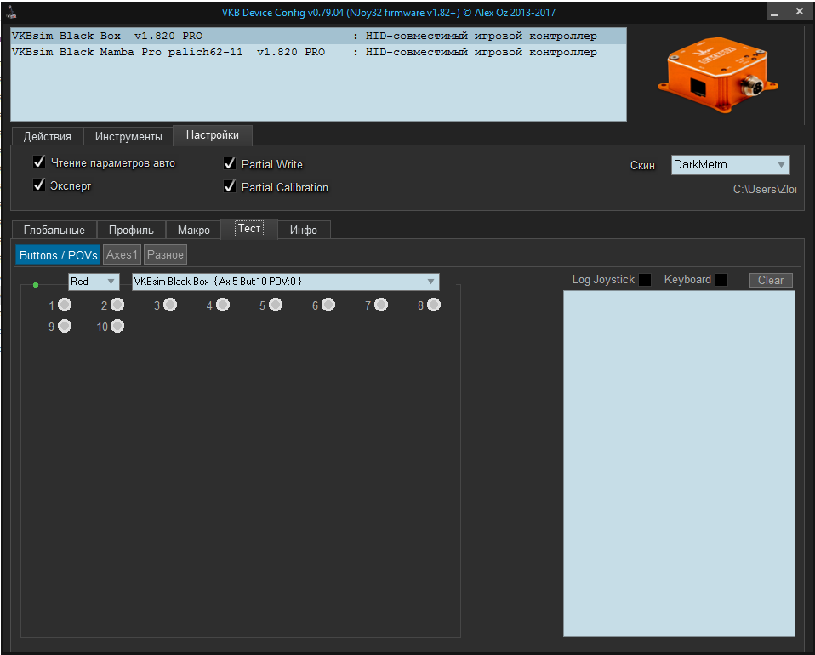The width and height of the screenshot is (815, 655).
Task: Switch to the Разное subtab
Action: (165, 254)
